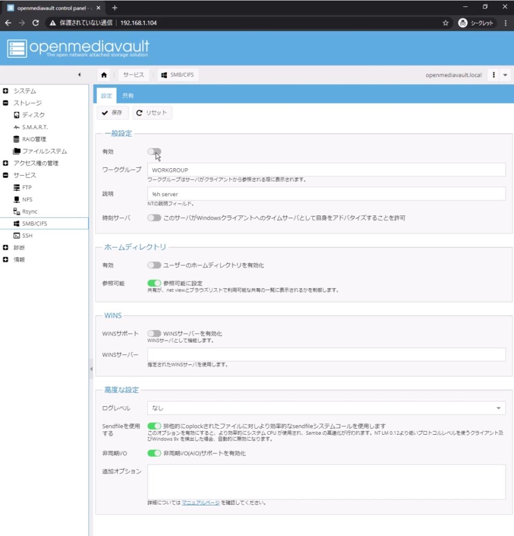The height and width of the screenshot is (536, 514).
Task: Enable the WINSサーバー support toggle
Action: pos(155,333)
